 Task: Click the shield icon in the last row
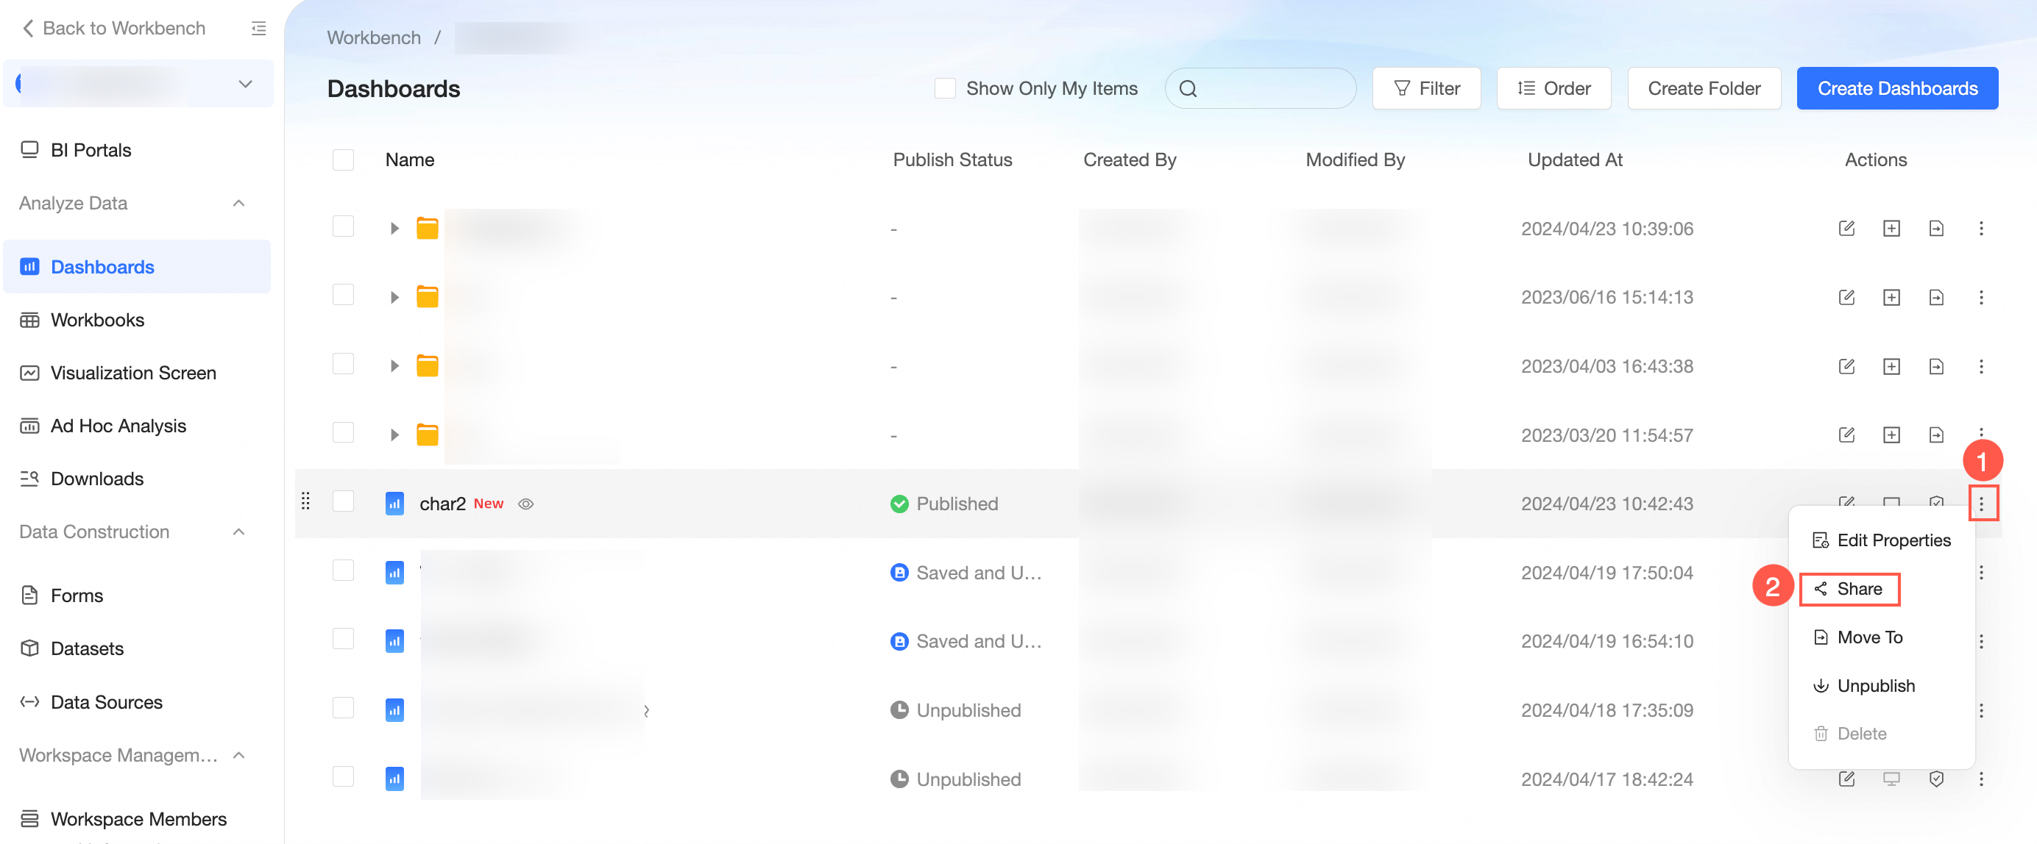click(1935, 779)
